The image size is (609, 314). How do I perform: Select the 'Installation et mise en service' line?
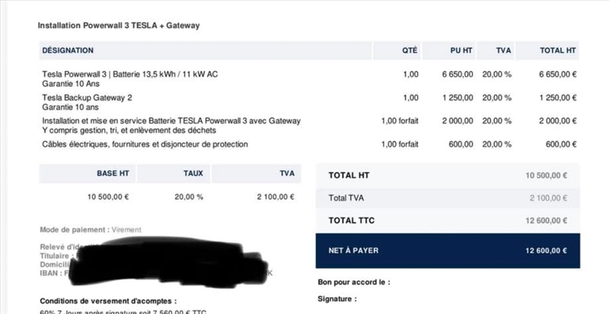[171, 120]
